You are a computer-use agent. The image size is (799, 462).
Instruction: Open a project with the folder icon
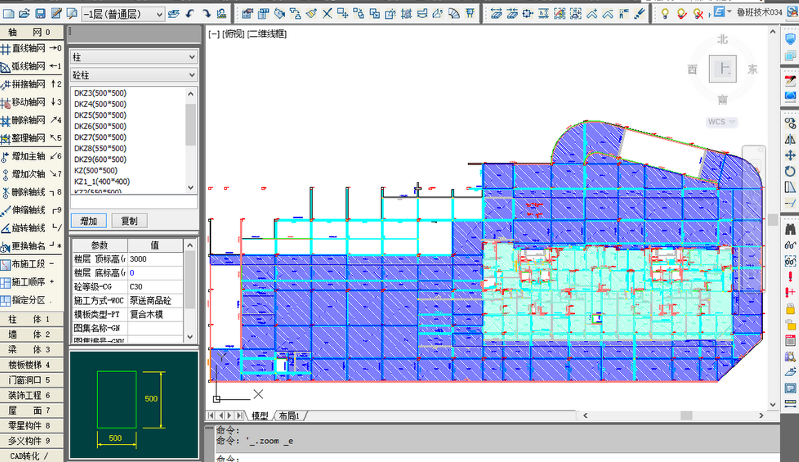[24, 14]
